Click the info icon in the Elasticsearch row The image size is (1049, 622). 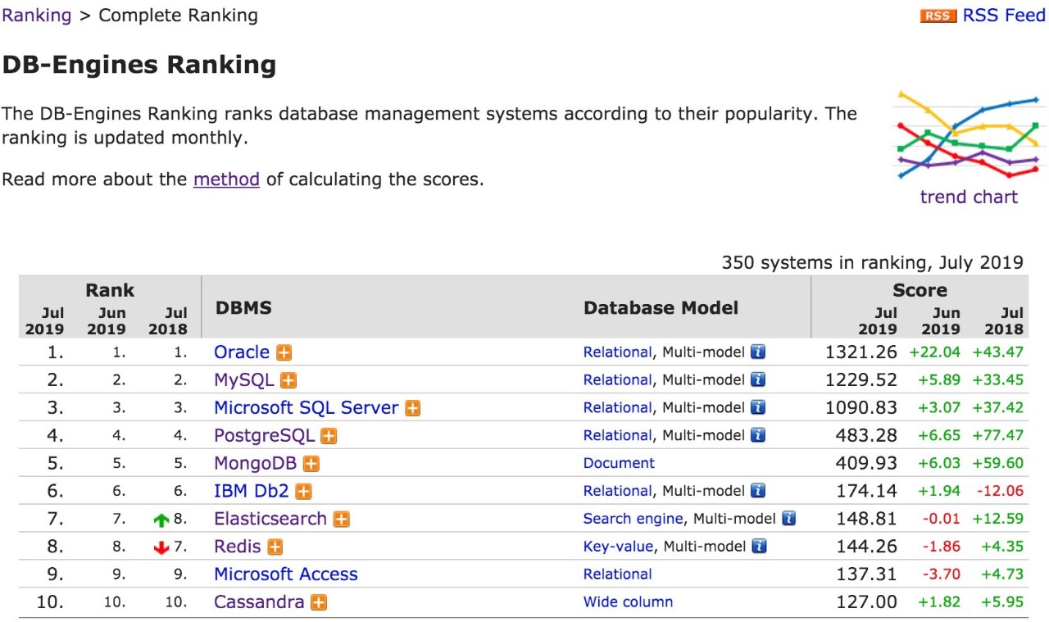[x=788, y=519]
